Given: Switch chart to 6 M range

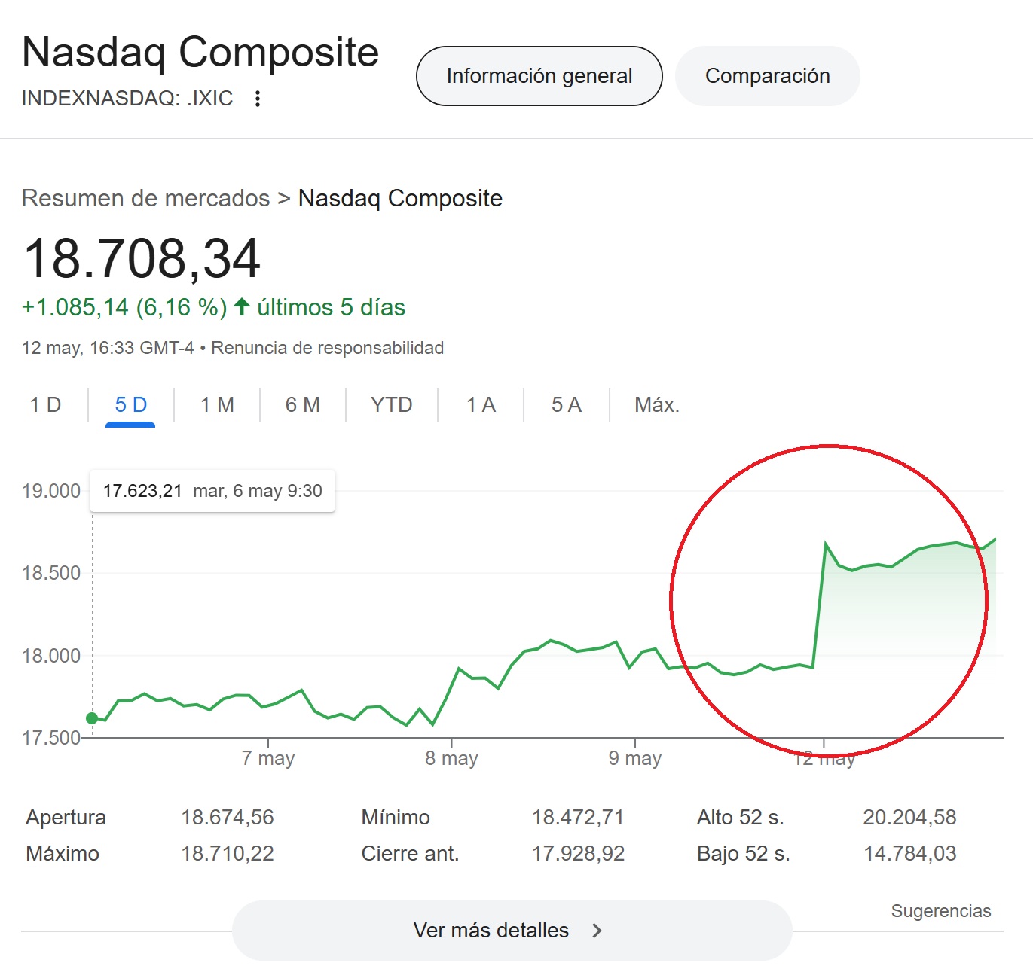Looking at the screenshot, I should click(302, 405).
